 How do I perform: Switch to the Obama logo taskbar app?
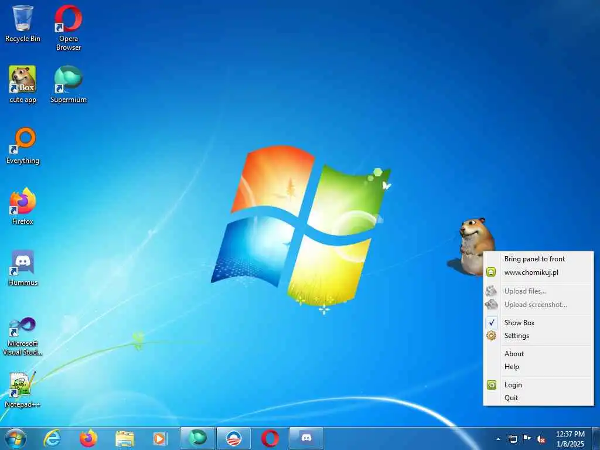(233, 438)
